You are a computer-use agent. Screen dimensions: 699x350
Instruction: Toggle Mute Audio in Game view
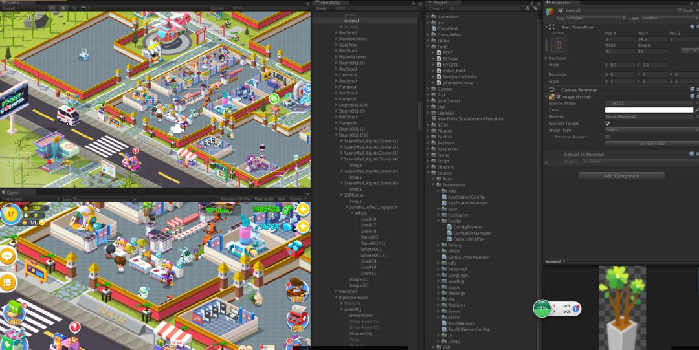[x=264, y=199]
